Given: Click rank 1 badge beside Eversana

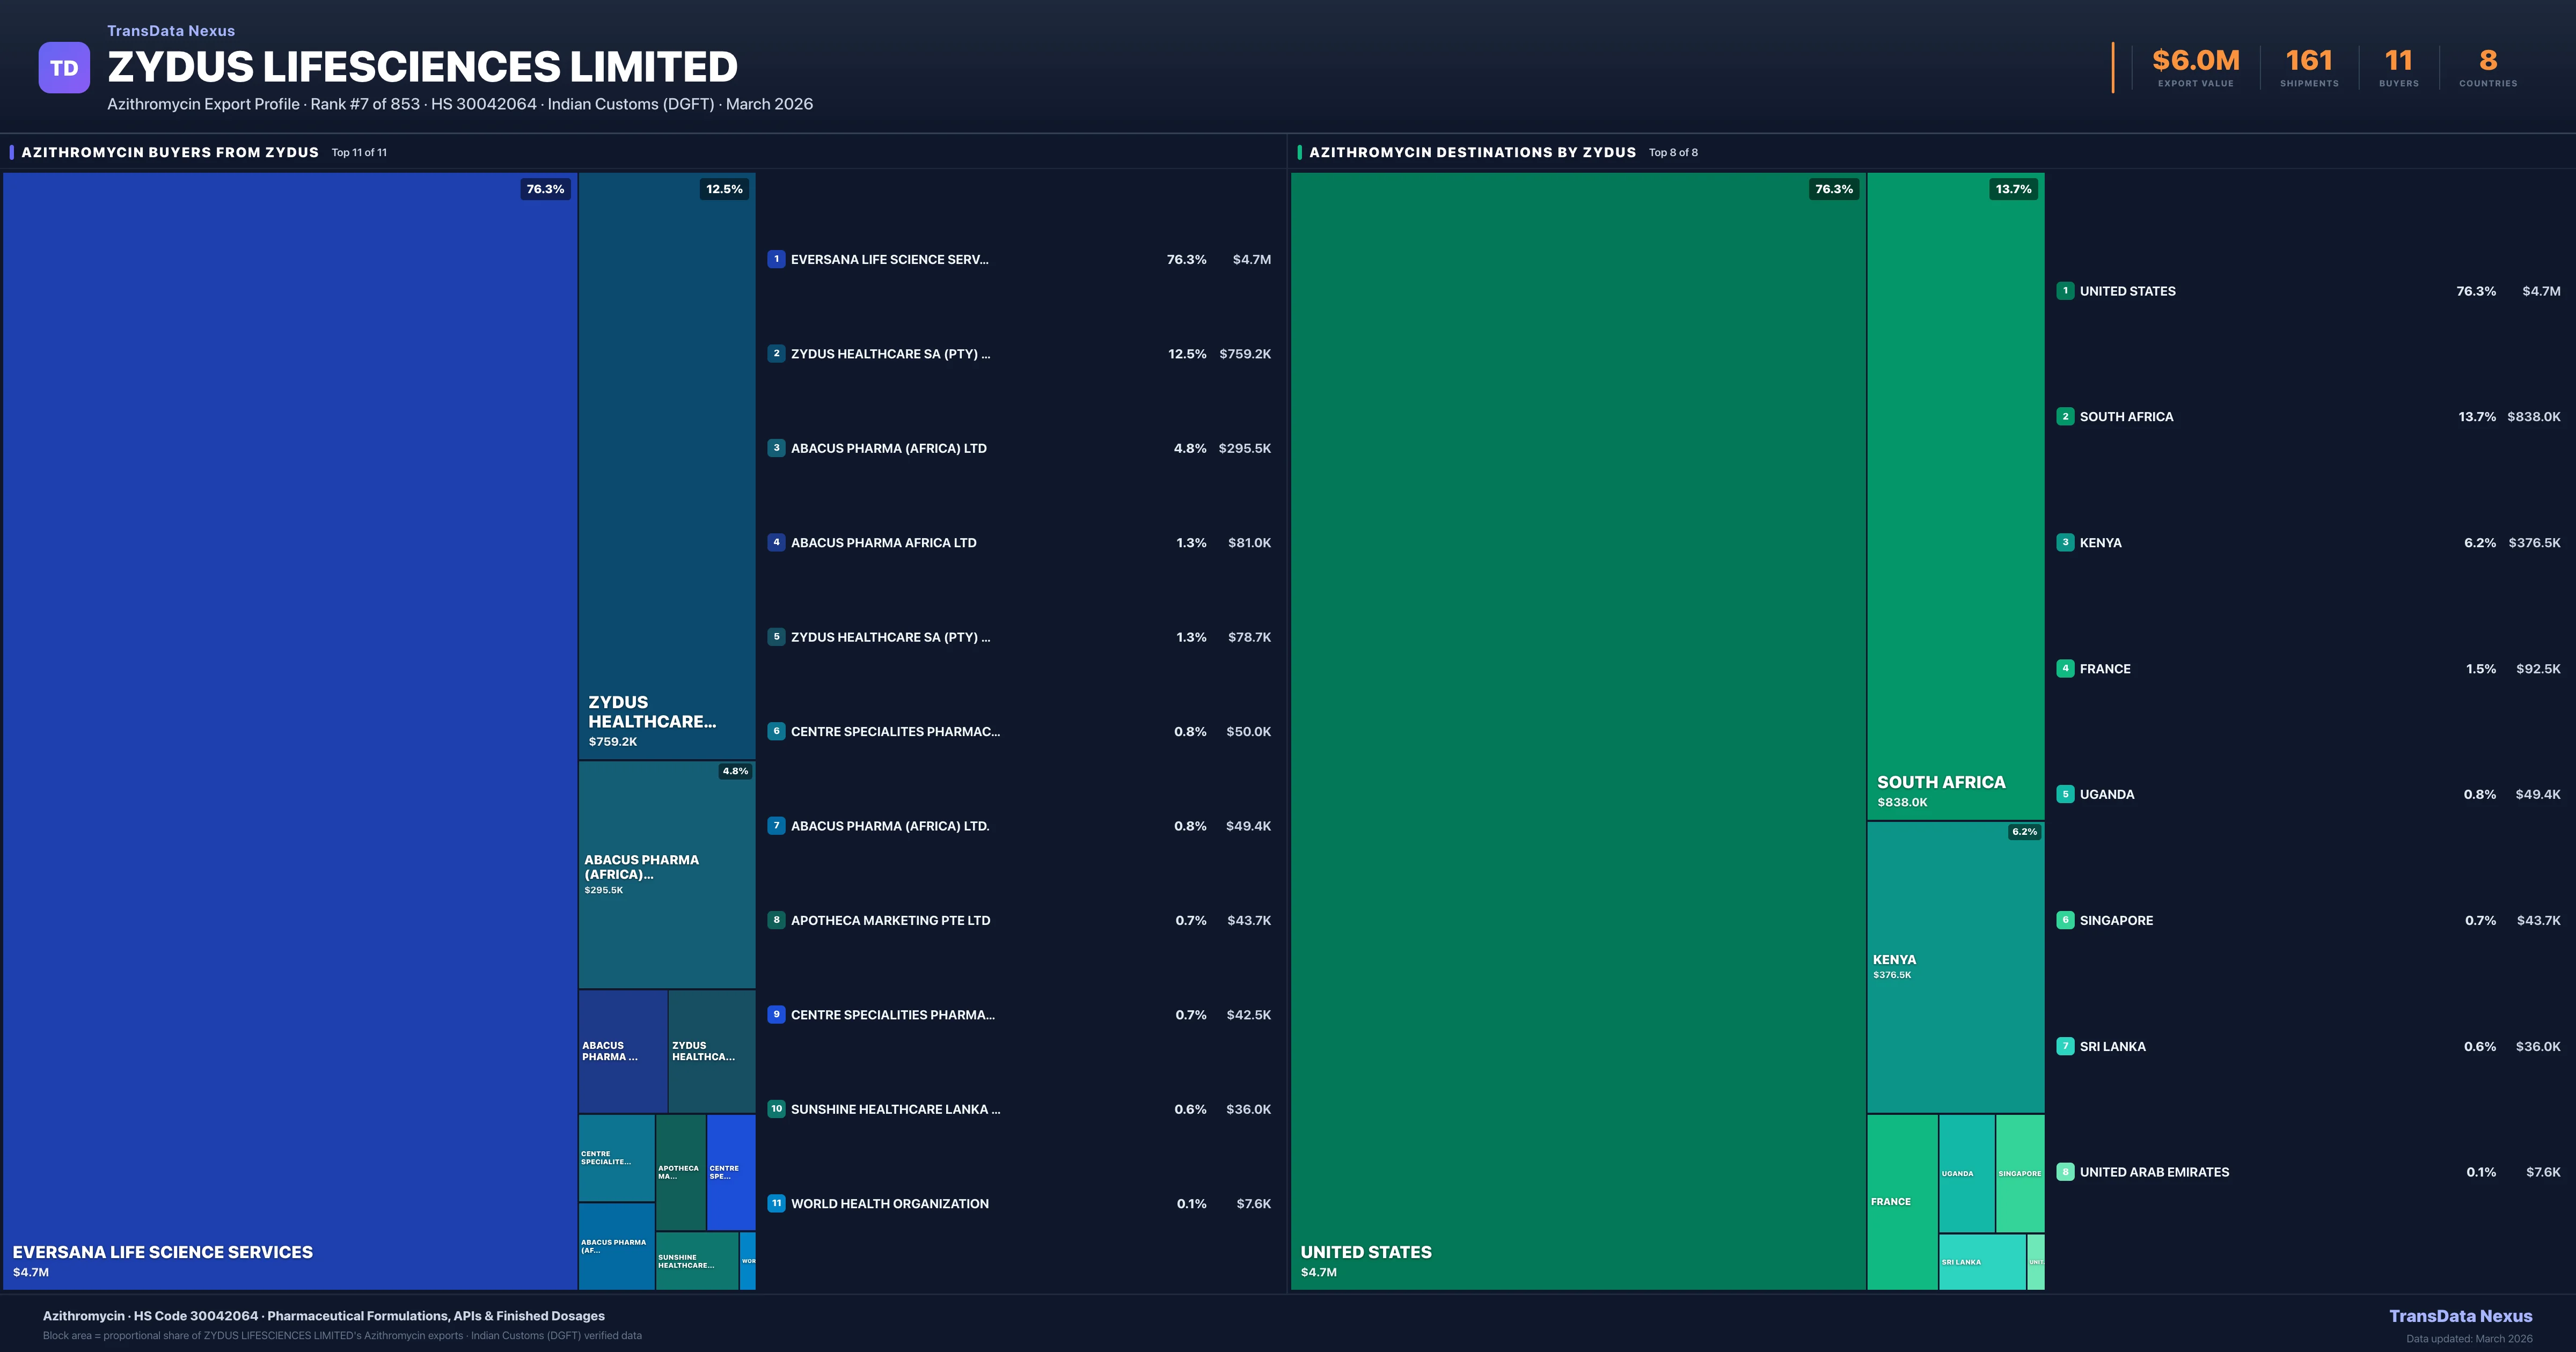Looking at the screenshot, I should click(x=776, y=259).
